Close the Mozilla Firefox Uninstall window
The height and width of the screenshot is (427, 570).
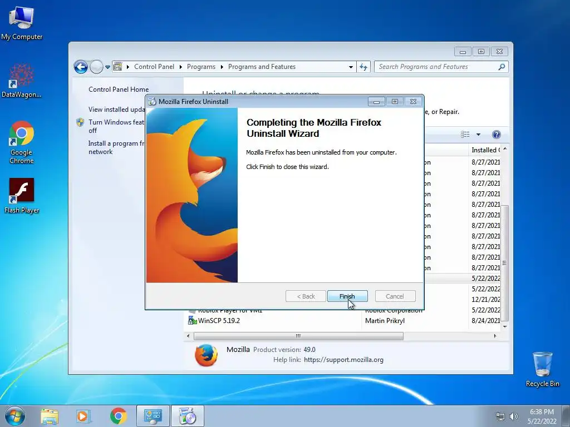click(x=413, y=102)
